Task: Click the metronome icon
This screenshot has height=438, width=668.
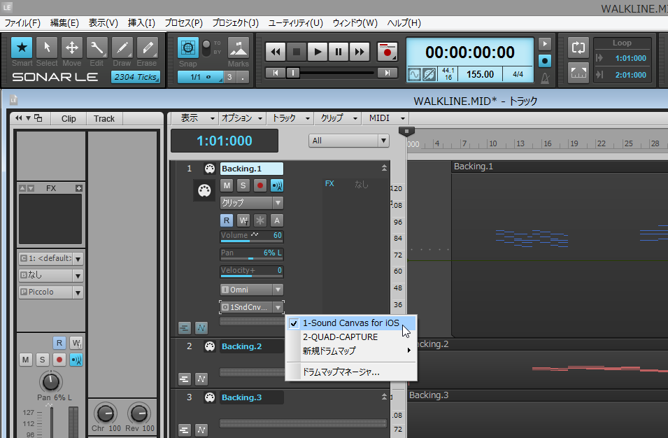Action: click(x=544, y=78)
